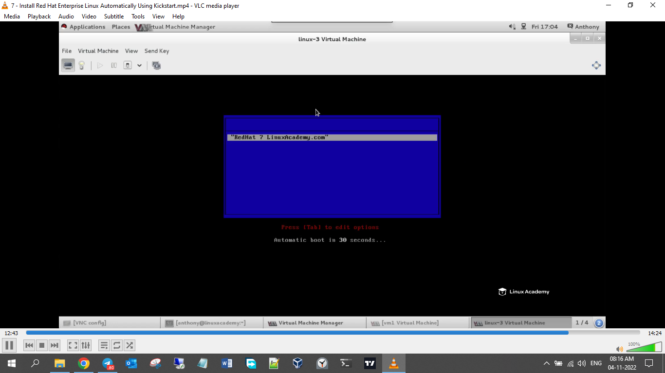
Task: Show the VLC playlist
Action: [x=104, y=345]
